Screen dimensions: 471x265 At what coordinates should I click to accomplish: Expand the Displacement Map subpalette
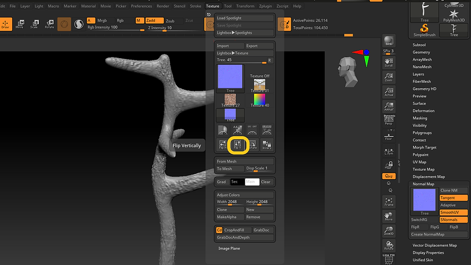[428, 176]
